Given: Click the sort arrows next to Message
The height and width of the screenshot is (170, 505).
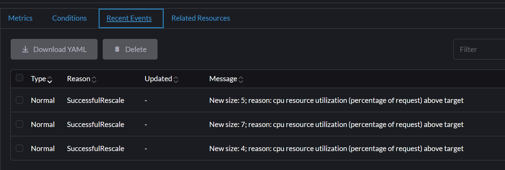Looking at the screenshot, I should 241,79.
